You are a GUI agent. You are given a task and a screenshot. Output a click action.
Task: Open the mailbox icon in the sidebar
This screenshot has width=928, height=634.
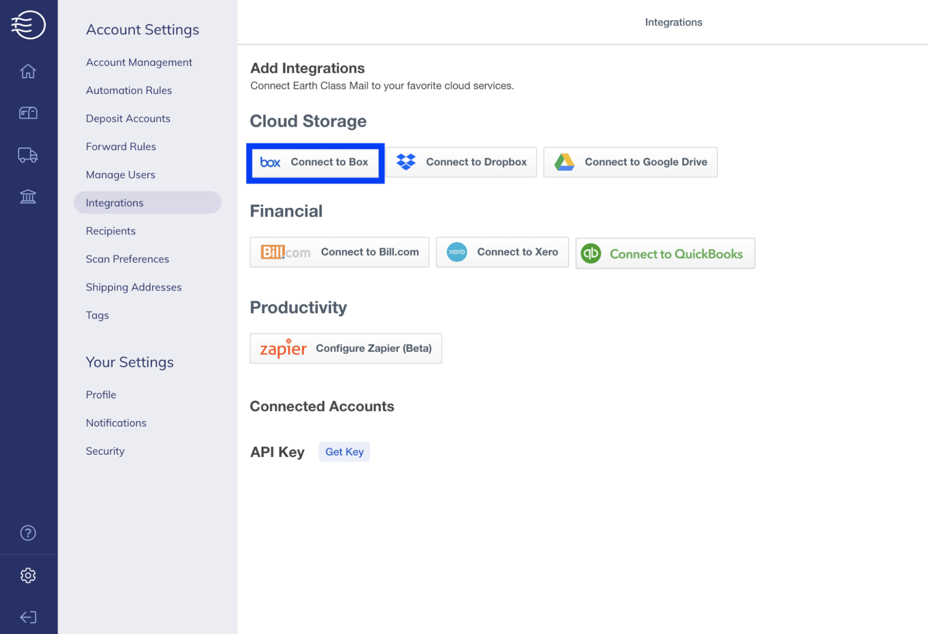point(28,113)
